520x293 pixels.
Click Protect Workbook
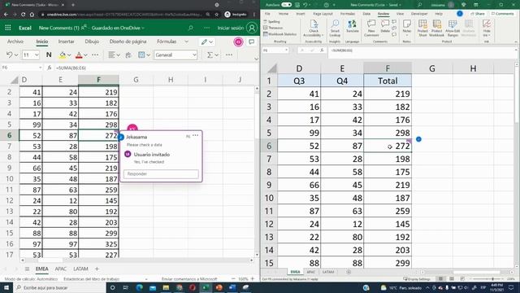click(x=436, y=28)
